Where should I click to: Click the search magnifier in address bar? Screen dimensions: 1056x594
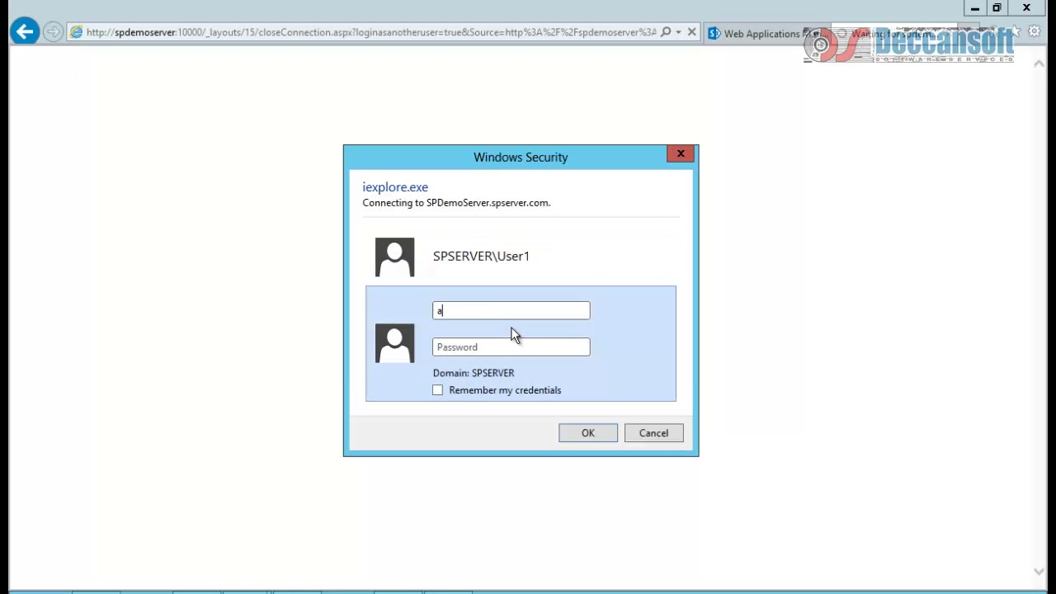(666, 32)
